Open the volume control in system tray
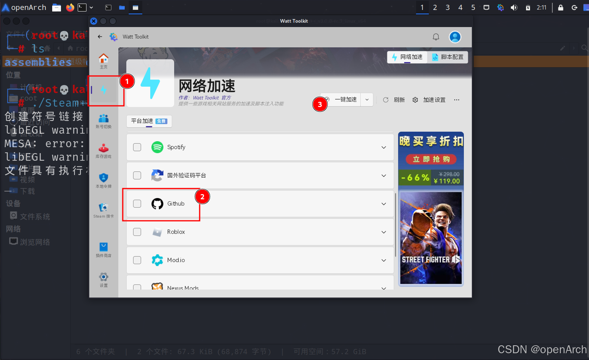Screen dimensions: 589x360 click(x=514, y=8)
